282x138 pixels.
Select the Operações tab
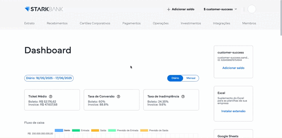161,23
